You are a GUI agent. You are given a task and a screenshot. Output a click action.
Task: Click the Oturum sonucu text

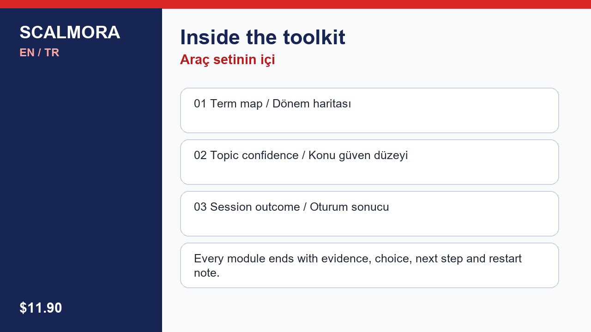pyautogui.click(x=350, y=207)
